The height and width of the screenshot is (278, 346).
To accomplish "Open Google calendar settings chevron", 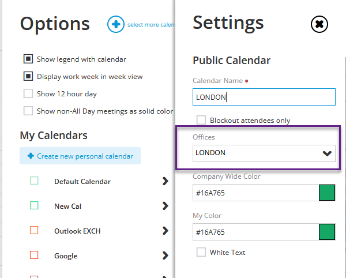I will tap(166, 256).
